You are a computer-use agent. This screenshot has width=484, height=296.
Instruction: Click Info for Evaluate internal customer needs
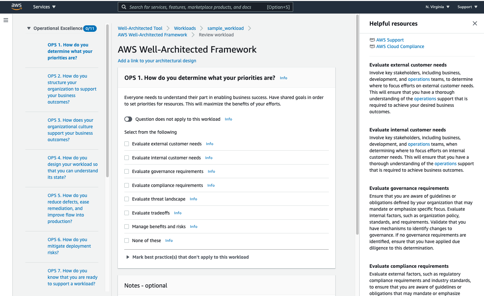click(x=209, y=158)
